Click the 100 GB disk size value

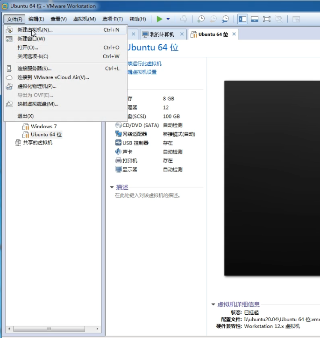pos(171,117)
